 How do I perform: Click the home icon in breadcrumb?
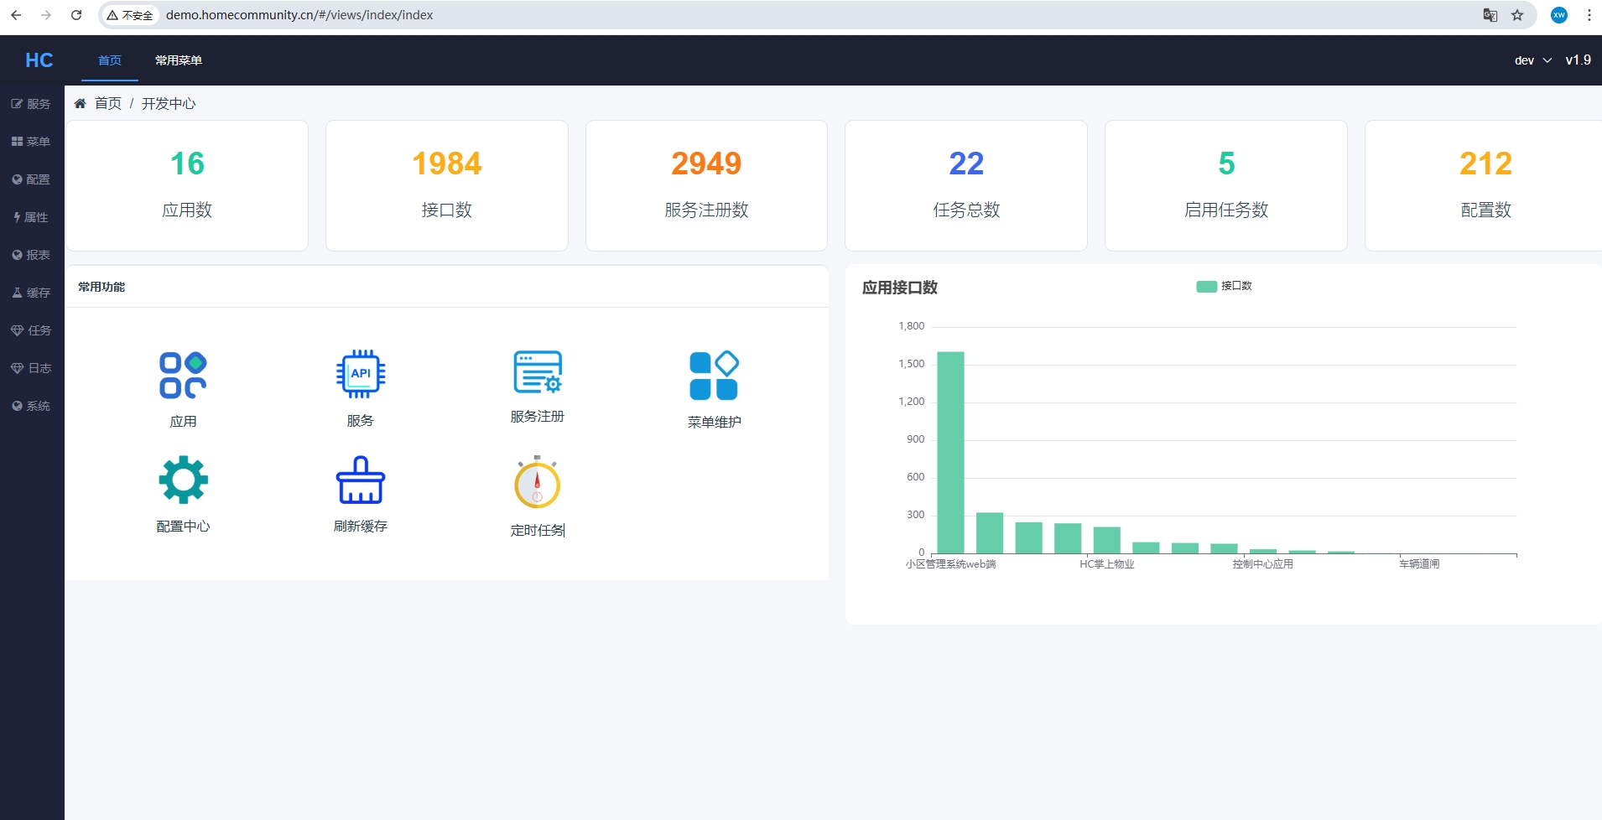coord(81,104)
